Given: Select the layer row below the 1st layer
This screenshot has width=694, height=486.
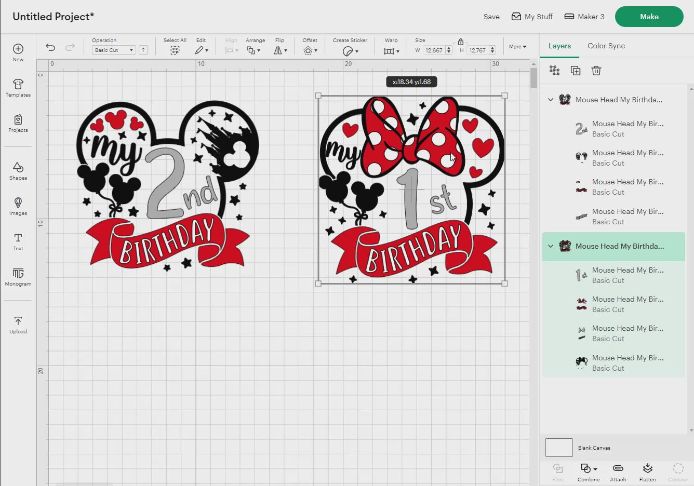Looking at the screenshot, I should click(613, 304).
